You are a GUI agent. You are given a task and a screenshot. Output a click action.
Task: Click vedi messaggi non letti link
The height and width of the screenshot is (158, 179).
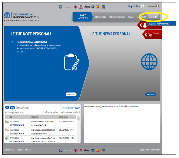pyautogui.click(x=70, y=112)
